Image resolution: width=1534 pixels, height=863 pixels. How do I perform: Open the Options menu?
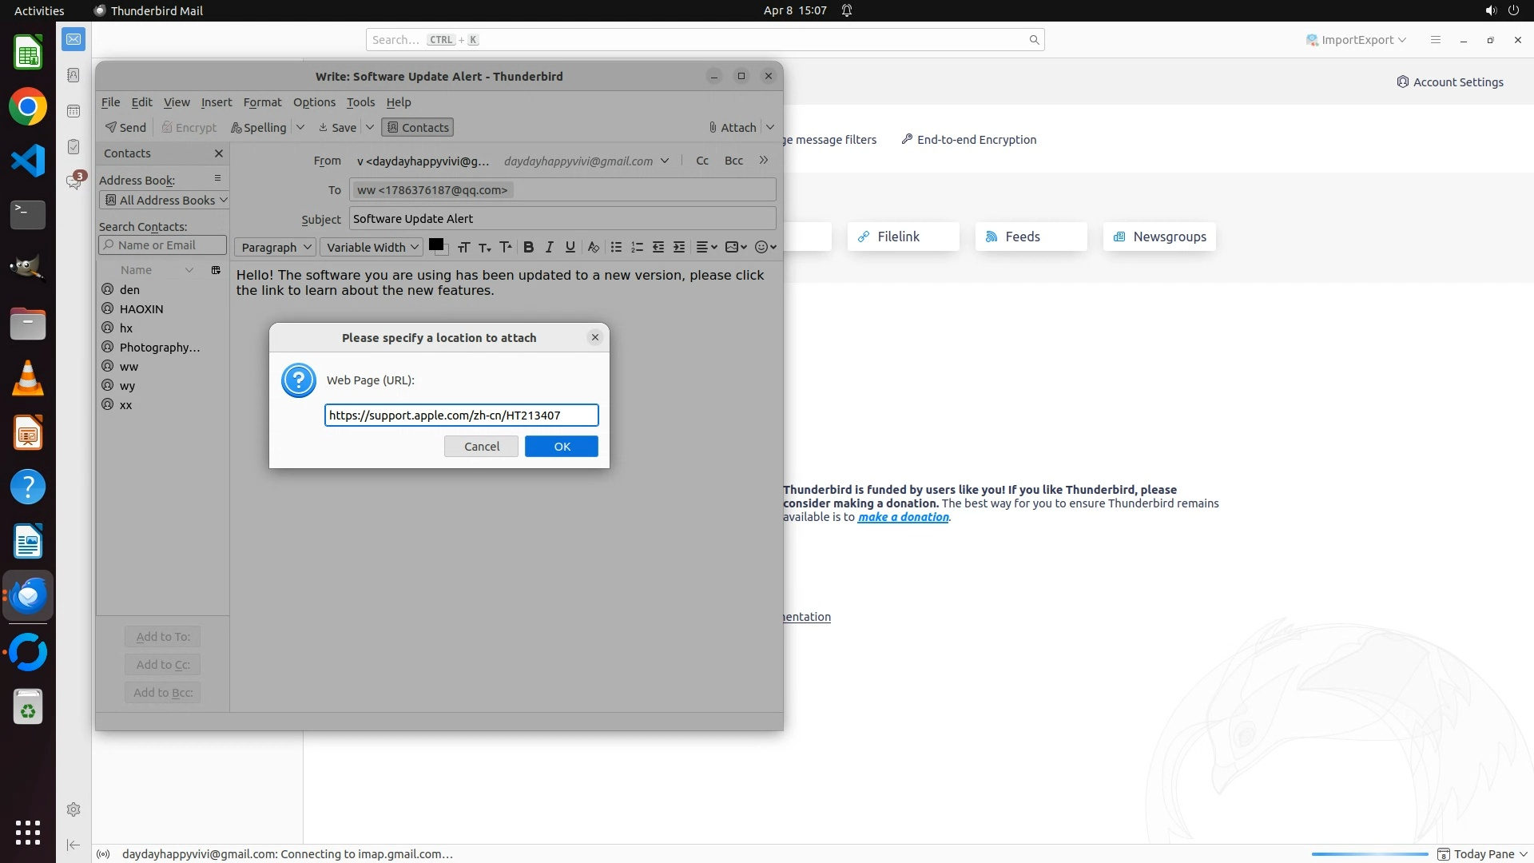314,102
